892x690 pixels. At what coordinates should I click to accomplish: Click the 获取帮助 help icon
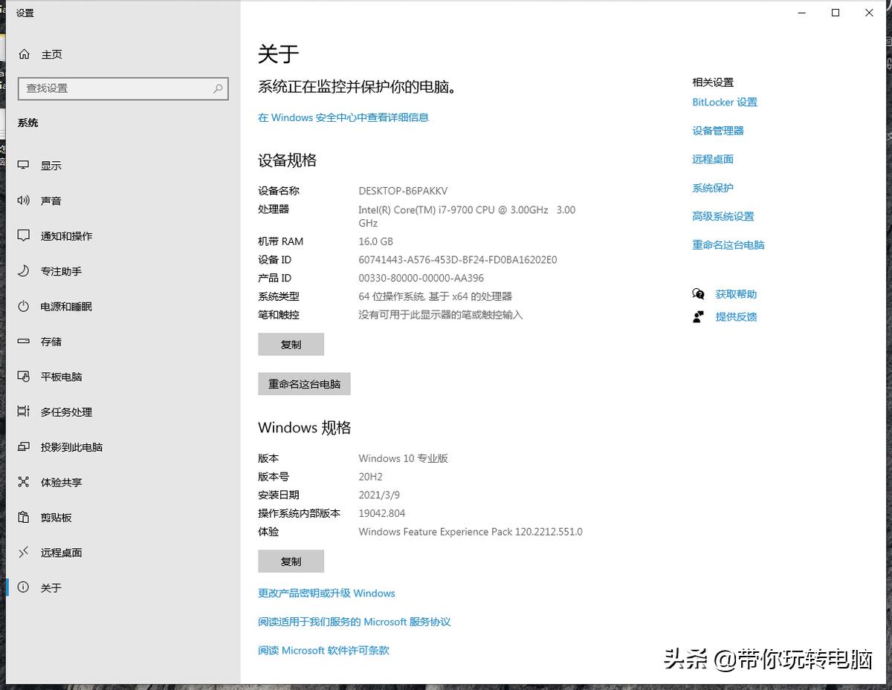point(698,293)
